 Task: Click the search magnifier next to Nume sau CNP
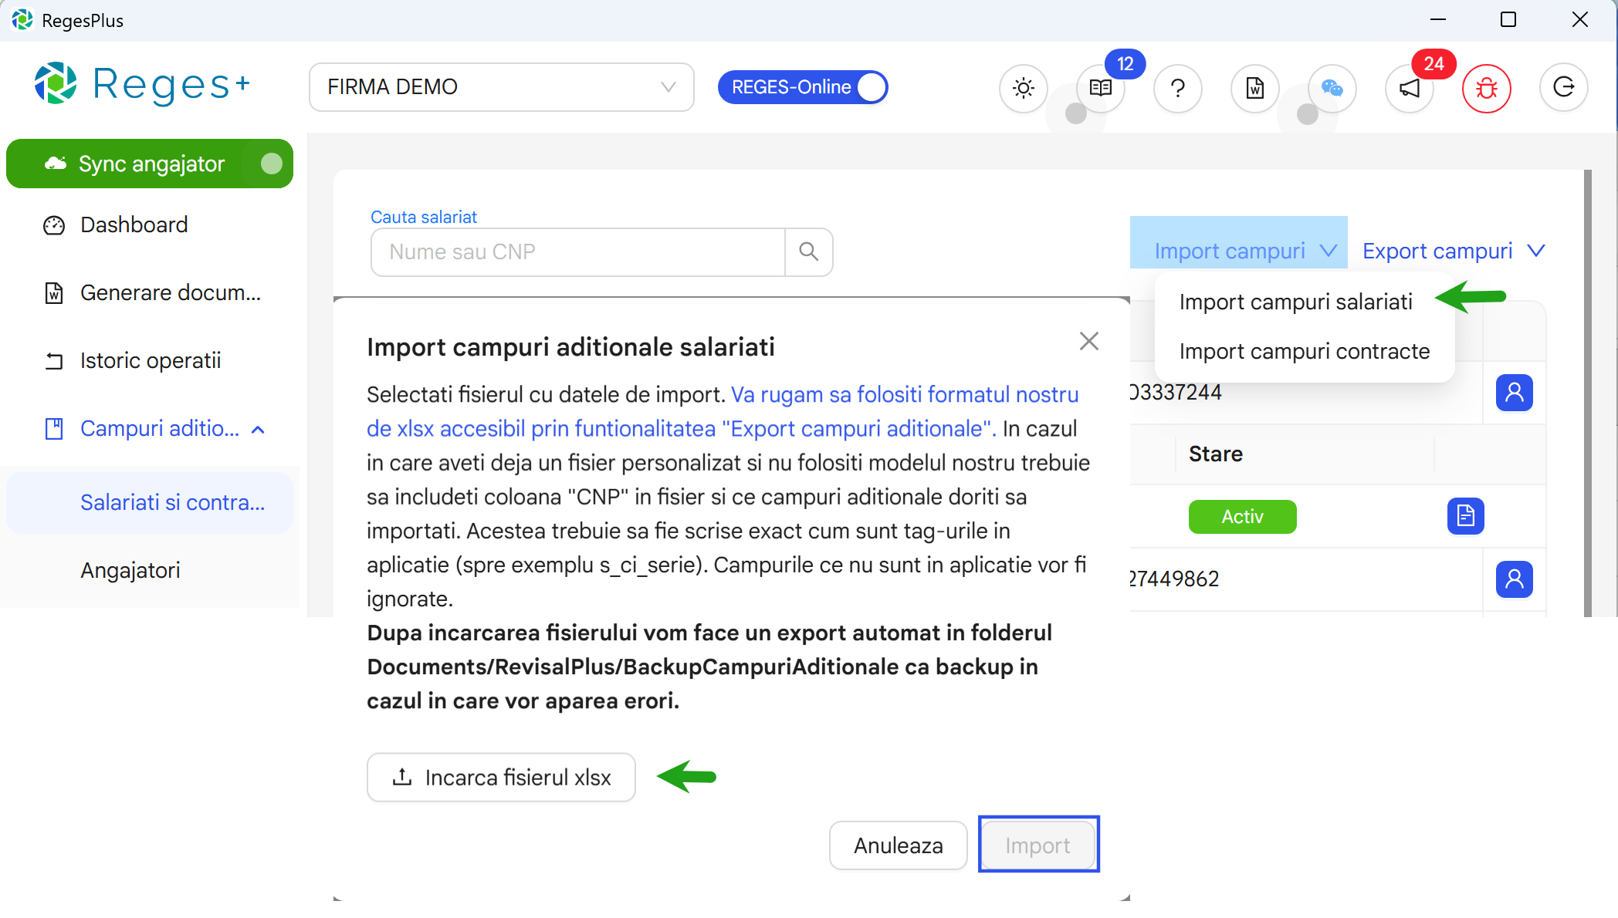click(x=809, y=251)
